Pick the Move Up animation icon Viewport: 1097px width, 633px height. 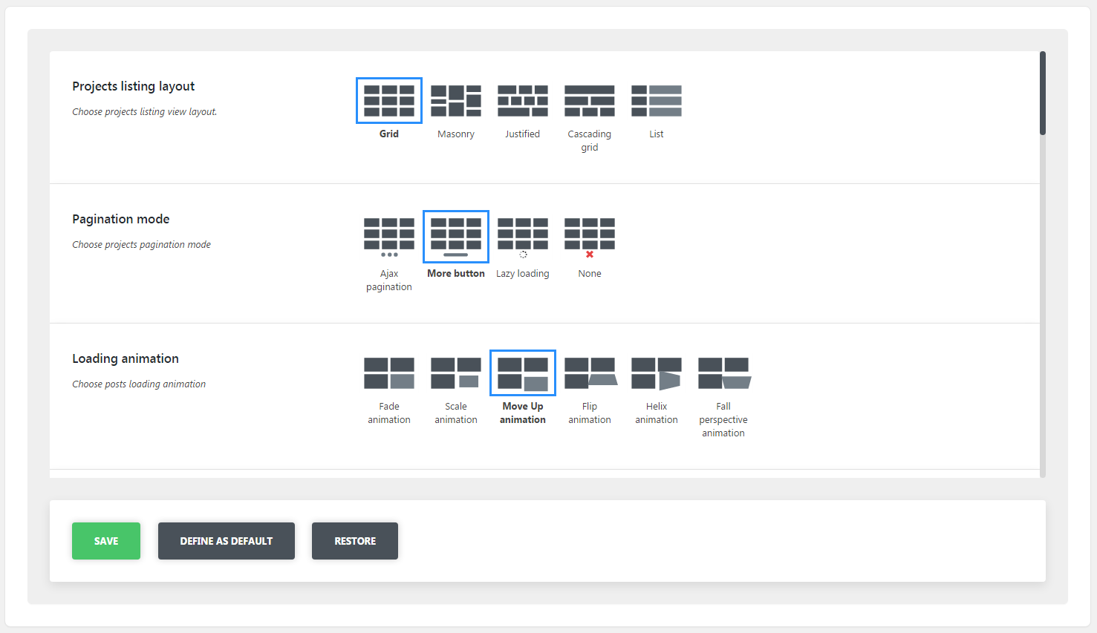pyautogui.click(x=523, y=373)
